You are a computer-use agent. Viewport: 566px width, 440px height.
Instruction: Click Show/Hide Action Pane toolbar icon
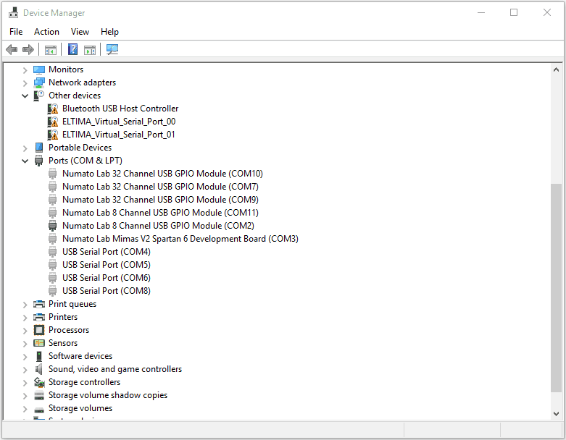[90, 49]
